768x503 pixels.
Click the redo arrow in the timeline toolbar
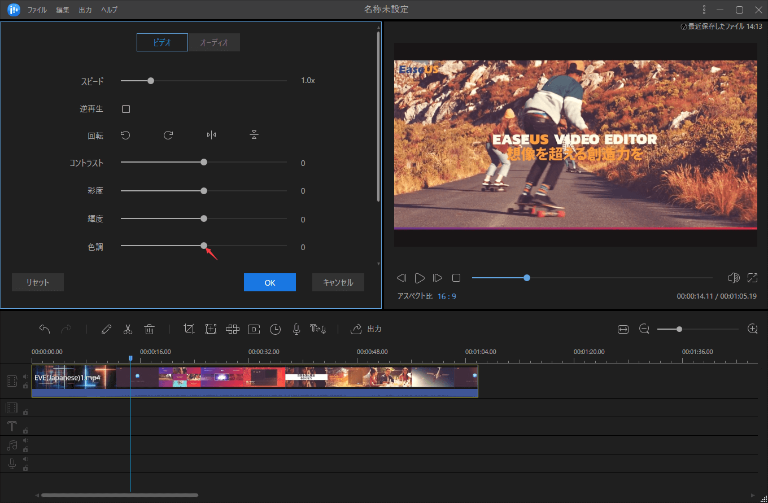point(66,329)
